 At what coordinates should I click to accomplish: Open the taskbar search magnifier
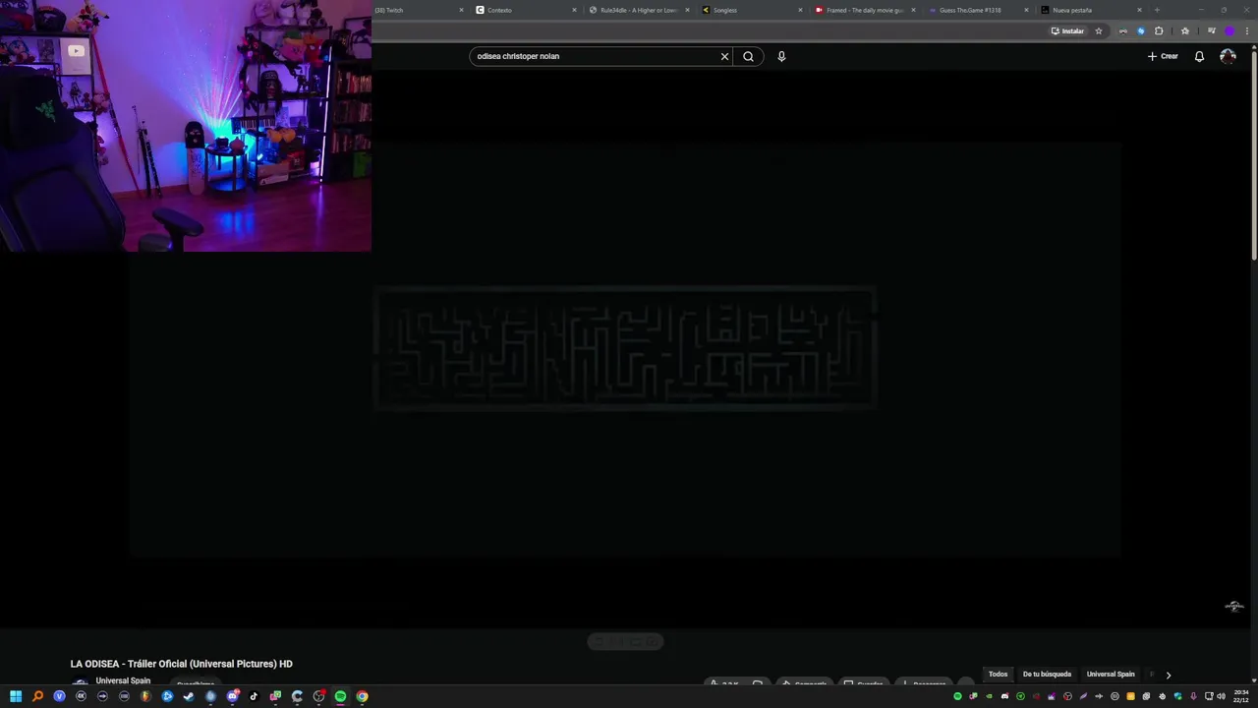[x=37, y=696]
